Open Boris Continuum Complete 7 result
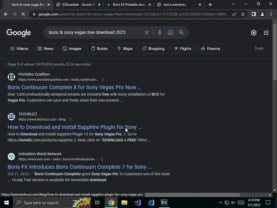The height and width of the screenshot is (208, 277). (80, 167)
